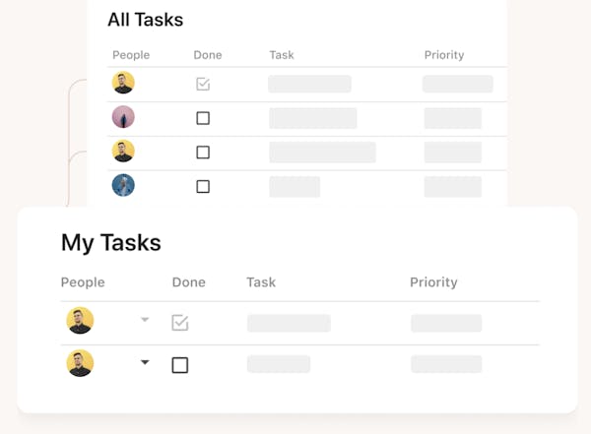This screenshot has height=434, width=591.
Task: Click the Task column header in My Tasks
Action: pyautogui.click(x=261, y=282)
